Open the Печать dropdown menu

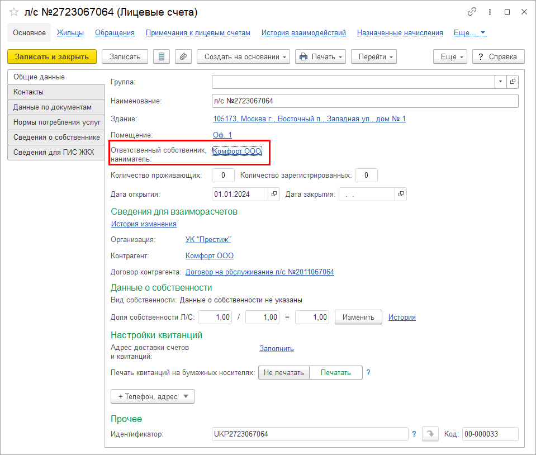[321, 57]
